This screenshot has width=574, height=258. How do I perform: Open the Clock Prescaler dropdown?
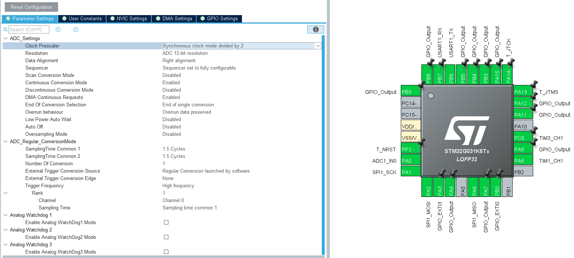318,46
